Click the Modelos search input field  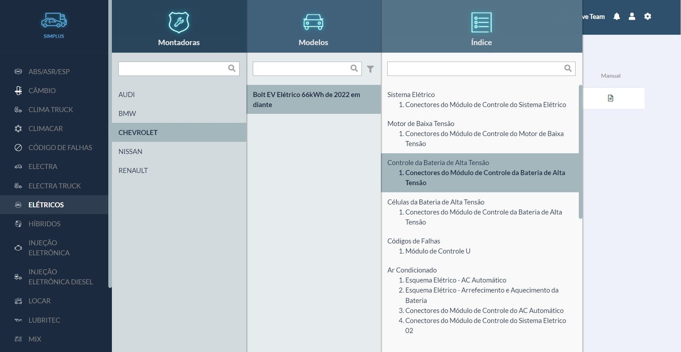(x=301, y=69)
